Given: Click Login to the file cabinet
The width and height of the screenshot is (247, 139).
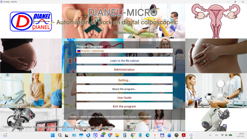Looking at the screenshot, I should coord(124,61).
